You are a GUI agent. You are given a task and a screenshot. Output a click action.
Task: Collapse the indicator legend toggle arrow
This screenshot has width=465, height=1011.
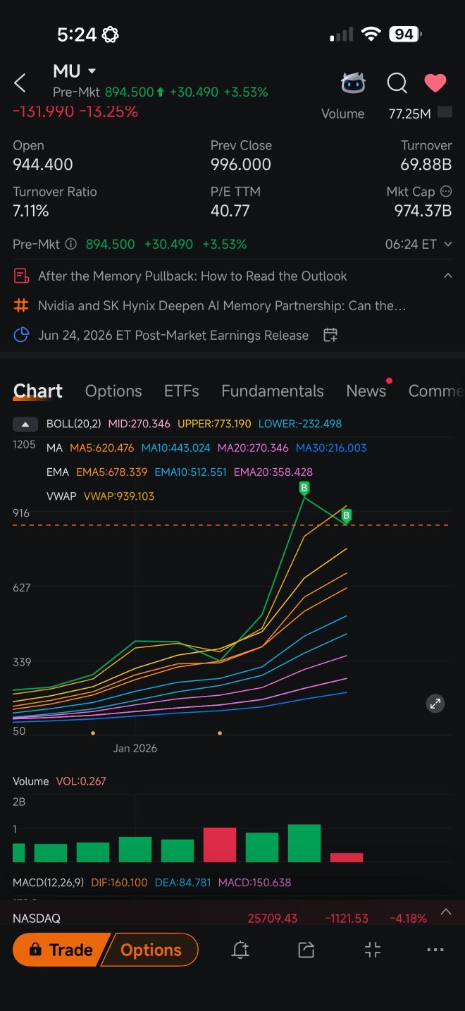(25, 424)
